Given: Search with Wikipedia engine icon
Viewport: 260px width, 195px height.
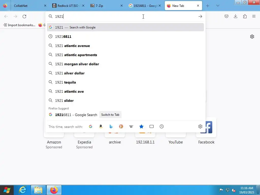Looking at the screenshot, I should (131, 126).
